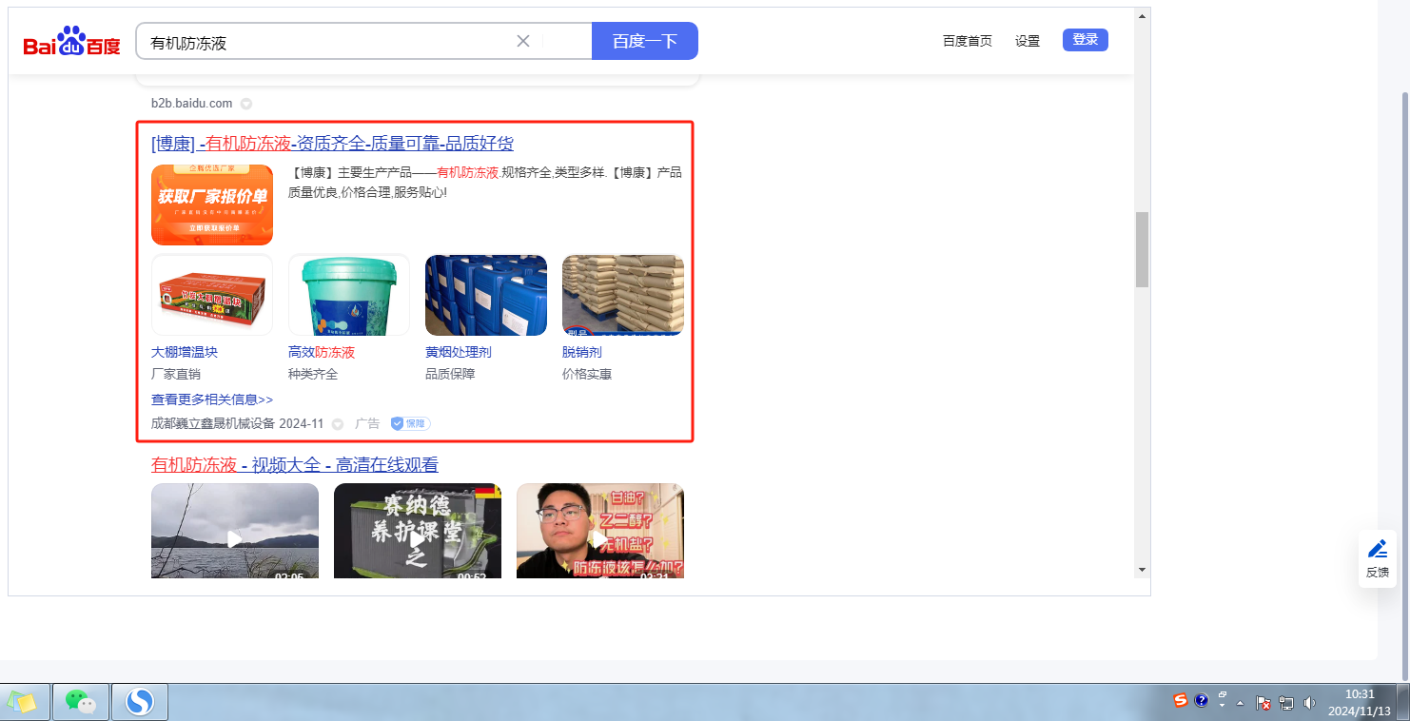This screenshot has width=1410, height=721.
Task: Click the 登录 login button
Action: tap(1086, 40)
